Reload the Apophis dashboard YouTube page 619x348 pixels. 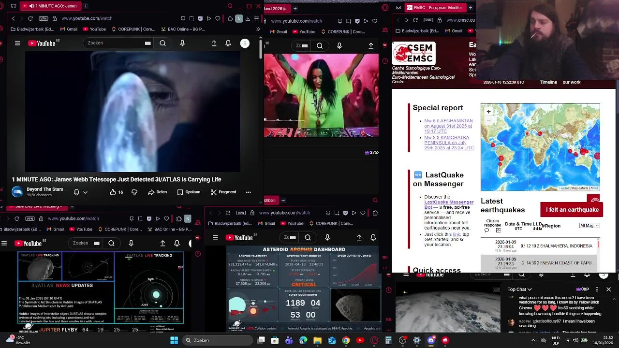228,213
